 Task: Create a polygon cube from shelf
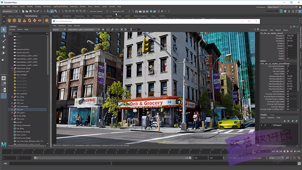[x=14, y=20]
